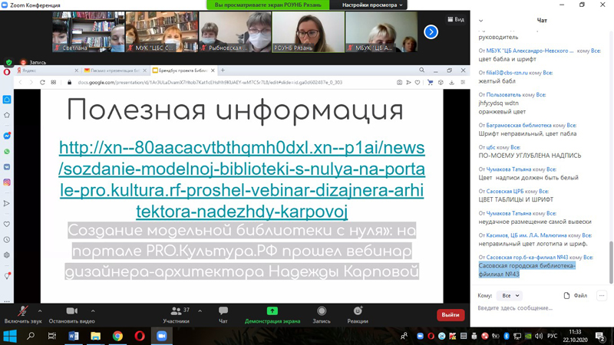This screenshot has width=614, height=345.
Task: Open Windows Start menu in taskbar
Action: (10, 336)
